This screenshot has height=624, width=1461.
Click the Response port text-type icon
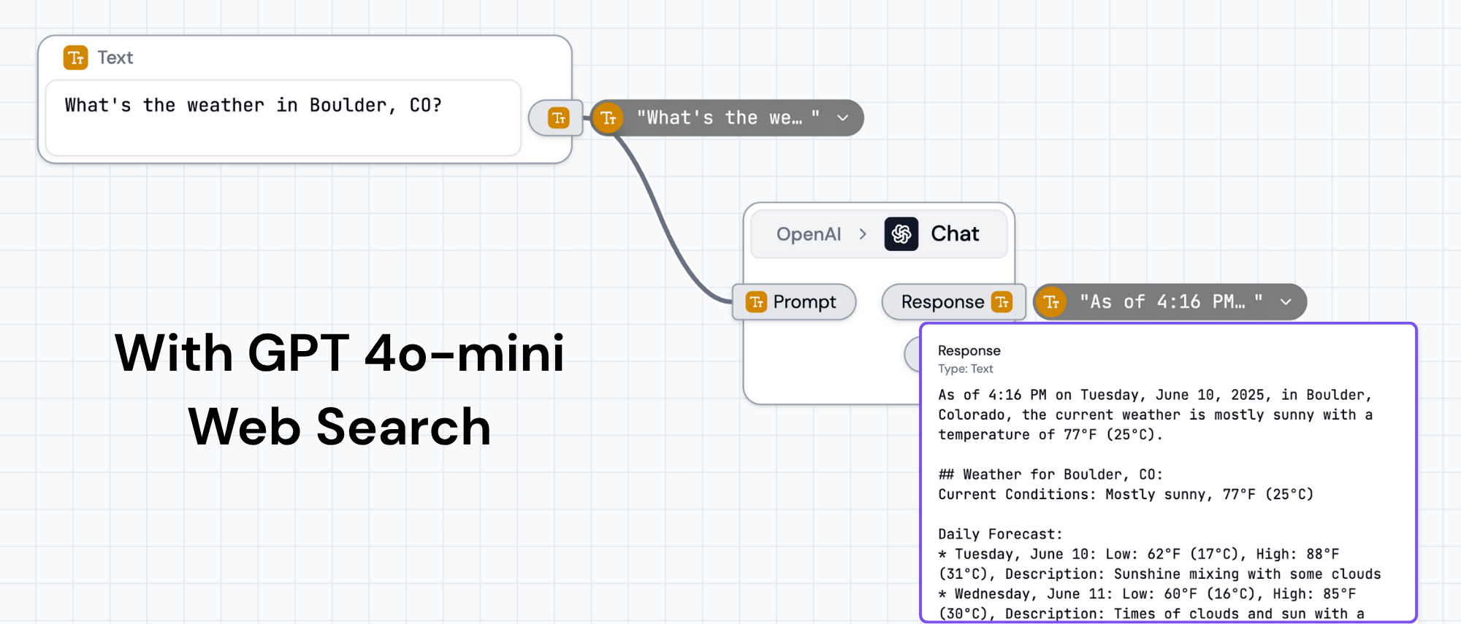1002,302
